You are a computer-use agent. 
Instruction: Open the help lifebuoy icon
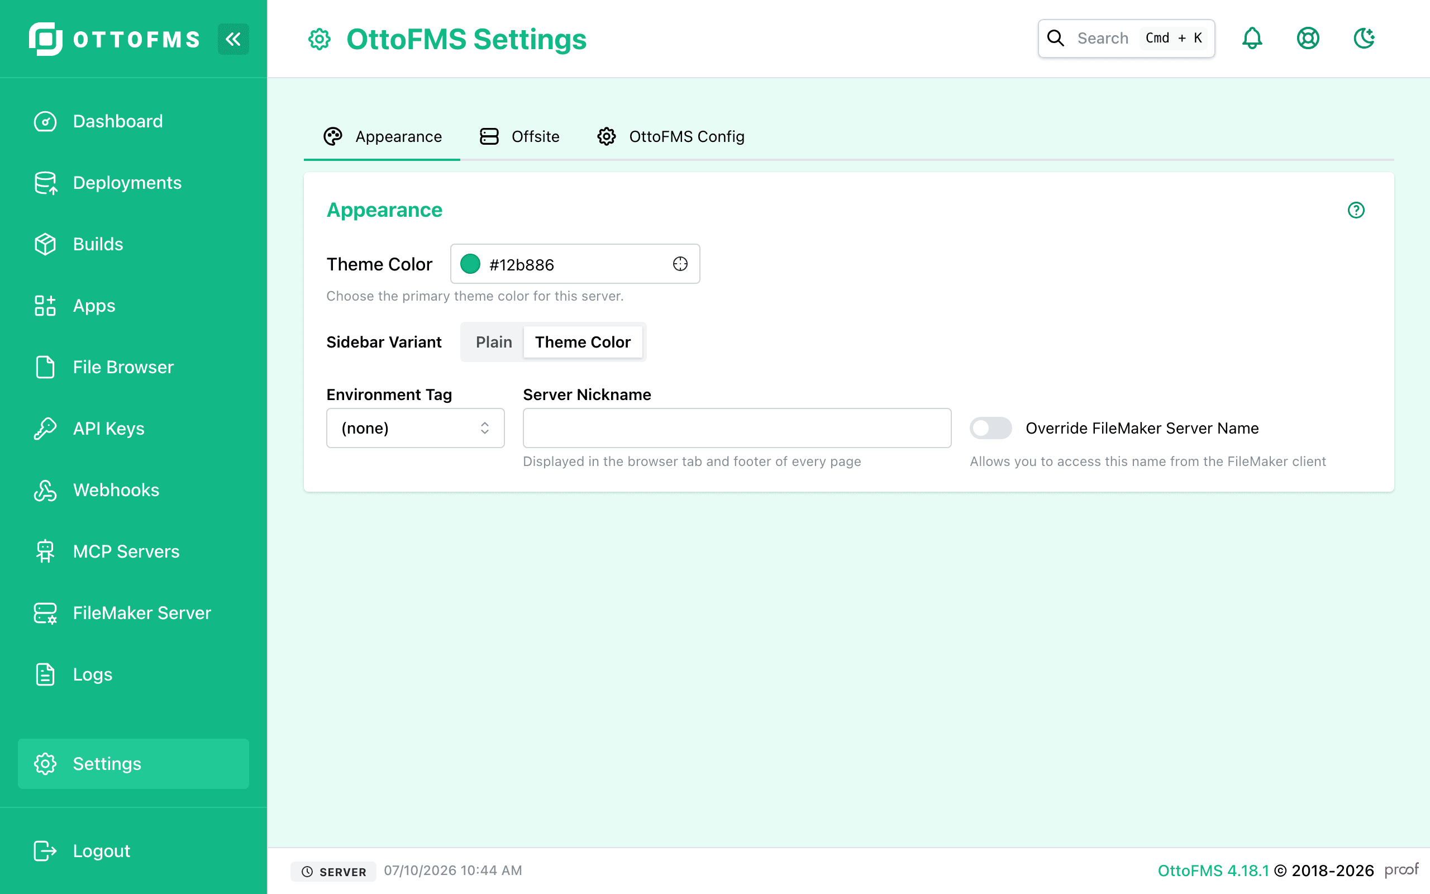1308,39
